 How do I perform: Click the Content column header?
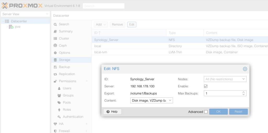236,33
